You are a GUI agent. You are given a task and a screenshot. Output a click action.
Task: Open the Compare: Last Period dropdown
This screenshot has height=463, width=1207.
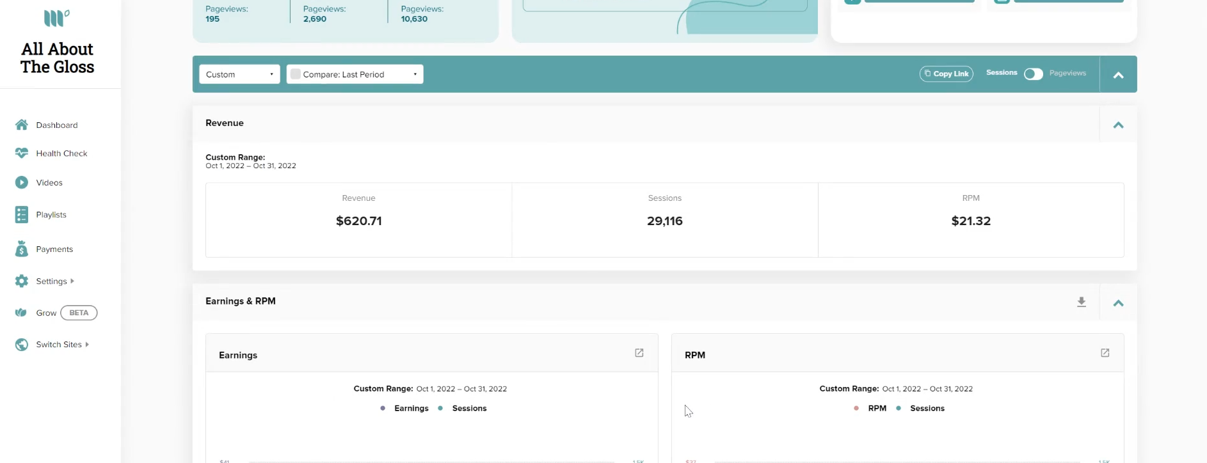(x=355, y=74)
